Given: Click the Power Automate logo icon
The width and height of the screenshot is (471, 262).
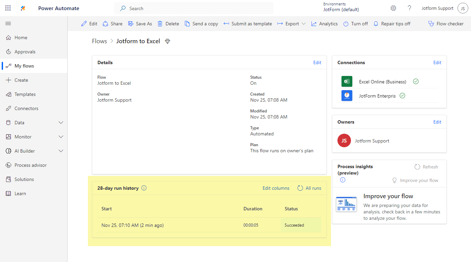Looking at the screenshot, I should [x=23, y=8].
